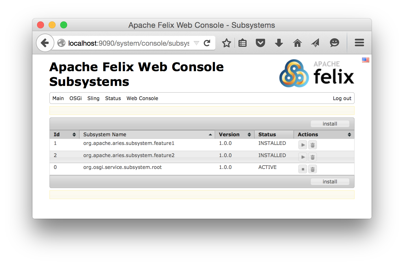
Task: Click INSTALLED status of feature1 row
Action: click(272, 143)
